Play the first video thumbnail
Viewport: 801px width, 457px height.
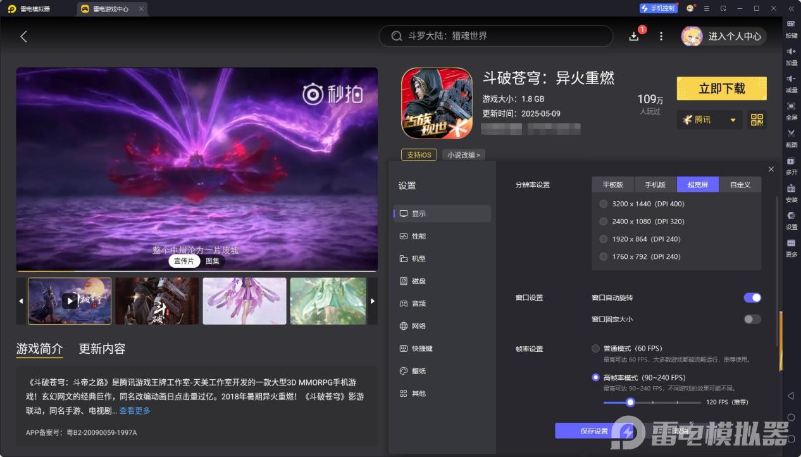[x=70, y=301]
